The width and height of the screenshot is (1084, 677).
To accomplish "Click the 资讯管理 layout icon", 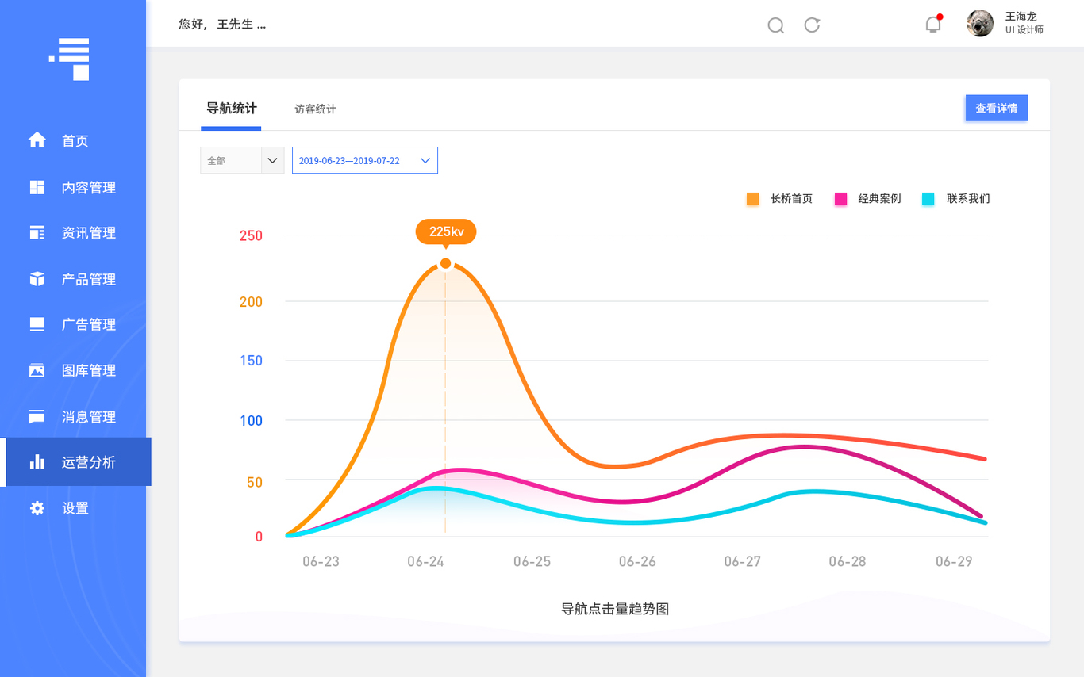I will 37,232.
